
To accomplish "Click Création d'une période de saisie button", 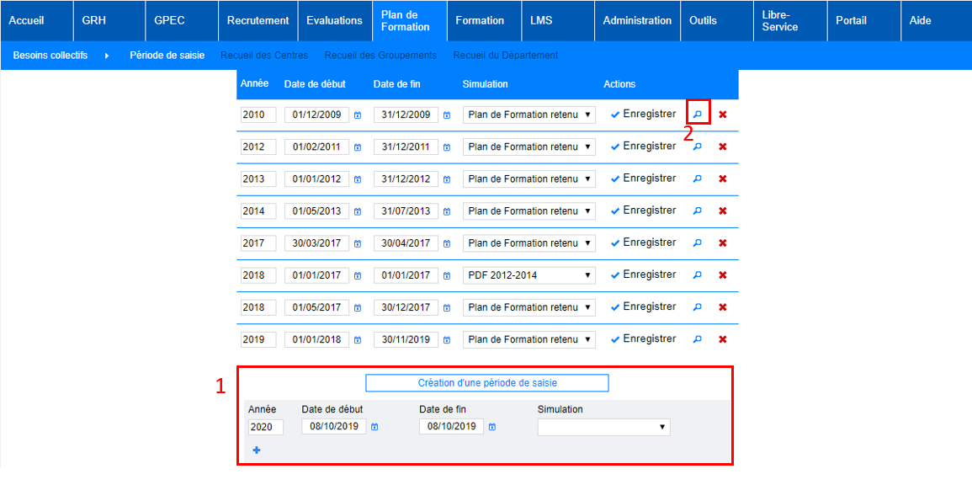I will pos(486,383).
